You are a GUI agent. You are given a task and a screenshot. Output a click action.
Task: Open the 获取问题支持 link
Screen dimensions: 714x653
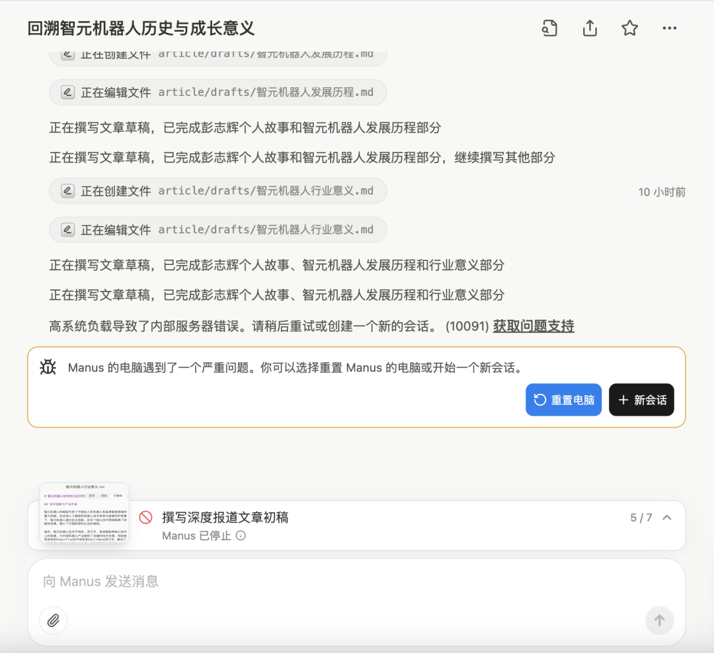(x=534, y=326)
